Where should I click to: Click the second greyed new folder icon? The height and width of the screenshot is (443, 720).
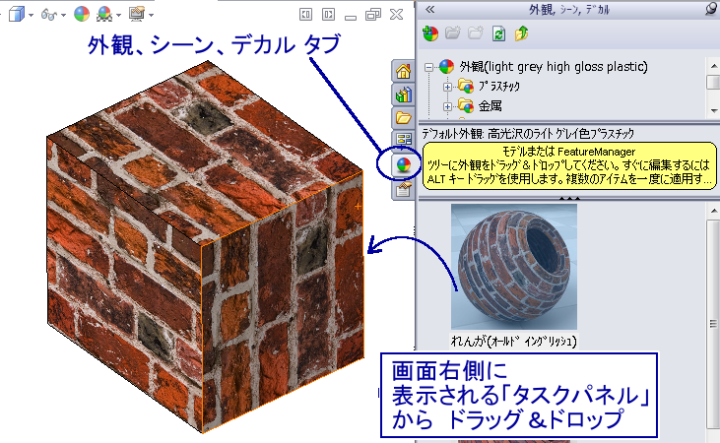coord(476,33)
